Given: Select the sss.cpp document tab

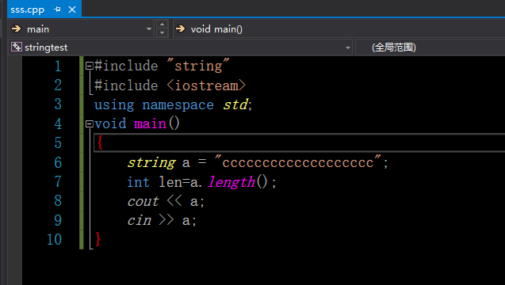Looking at the screenshot, I should pyautogui.click(x=28, y=9).
